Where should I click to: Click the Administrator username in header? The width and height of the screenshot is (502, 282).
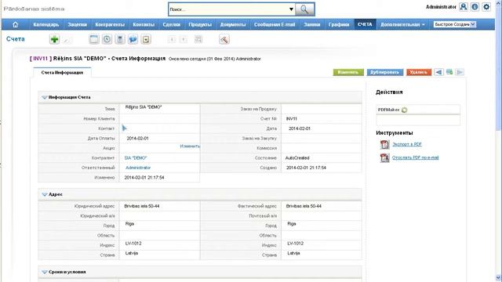[x=441, y=7]
